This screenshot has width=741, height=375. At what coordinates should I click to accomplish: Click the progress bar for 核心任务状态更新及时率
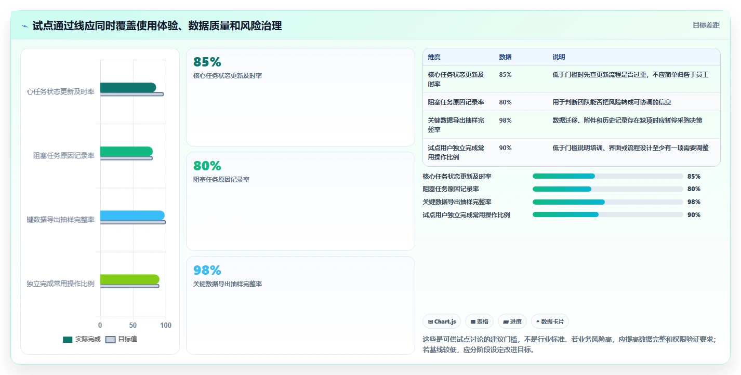608,176
